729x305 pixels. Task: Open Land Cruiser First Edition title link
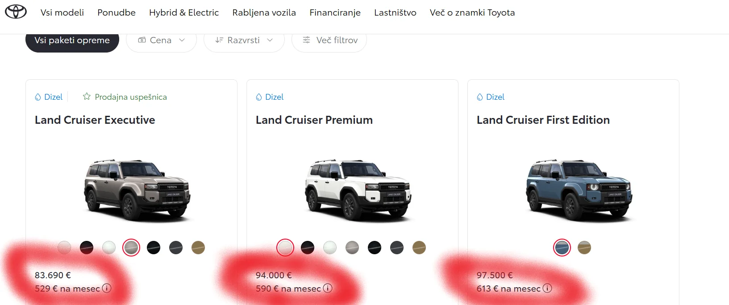(x=543, y=120)
